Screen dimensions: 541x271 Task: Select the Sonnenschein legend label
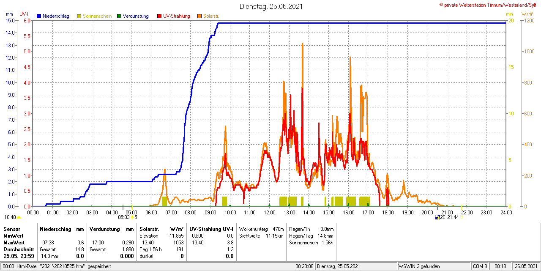[x=97, y=16]
